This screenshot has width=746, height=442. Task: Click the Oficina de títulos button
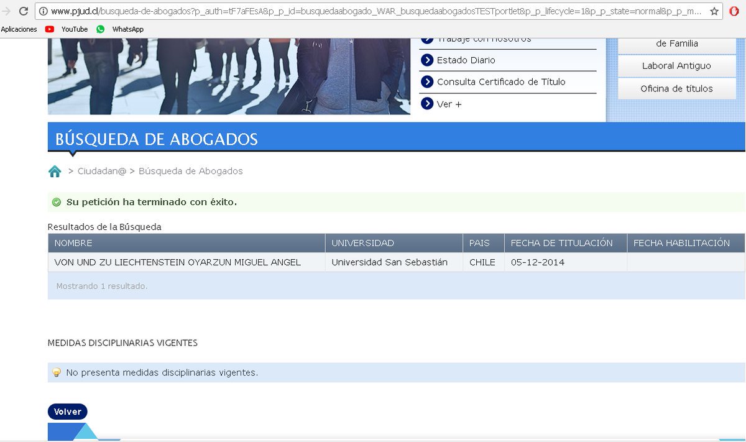click(676, 88)
